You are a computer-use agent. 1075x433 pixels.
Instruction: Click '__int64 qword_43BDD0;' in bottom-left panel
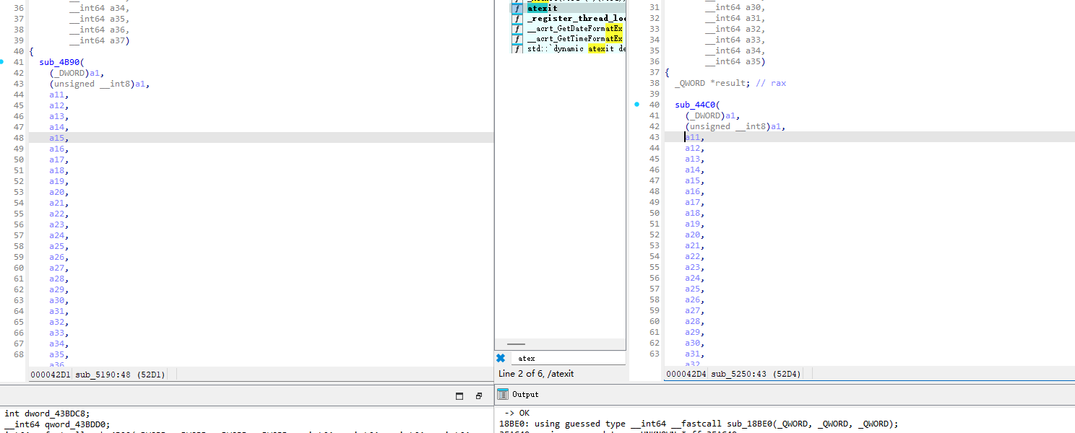click(x=58, y=424)
